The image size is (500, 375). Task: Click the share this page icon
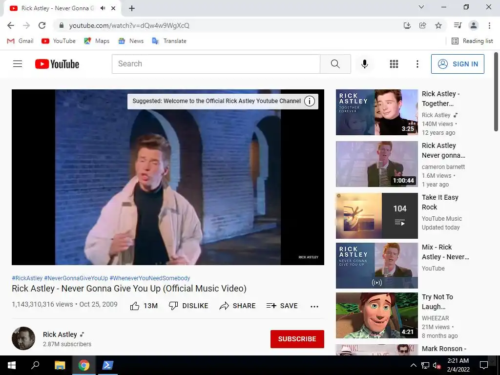422,25
